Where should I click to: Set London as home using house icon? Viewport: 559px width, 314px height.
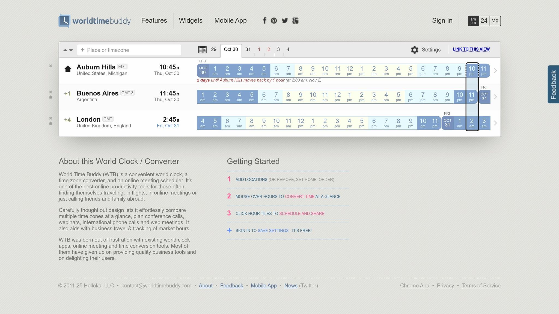[50, 123]
